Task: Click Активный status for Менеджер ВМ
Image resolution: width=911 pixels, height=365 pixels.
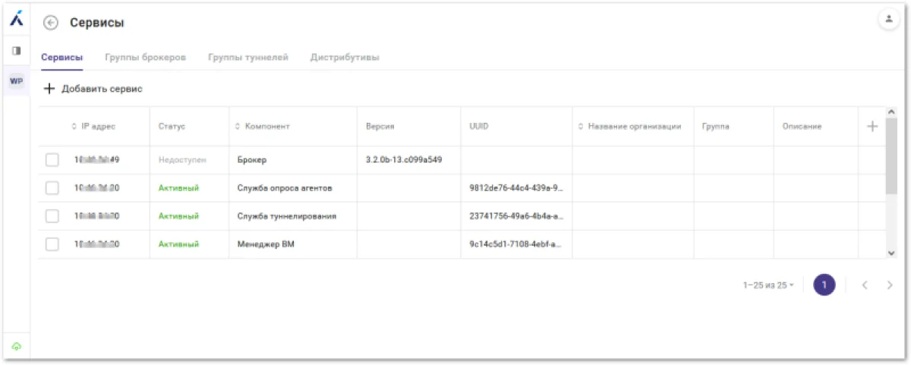Action: click(x=178, y=244)
